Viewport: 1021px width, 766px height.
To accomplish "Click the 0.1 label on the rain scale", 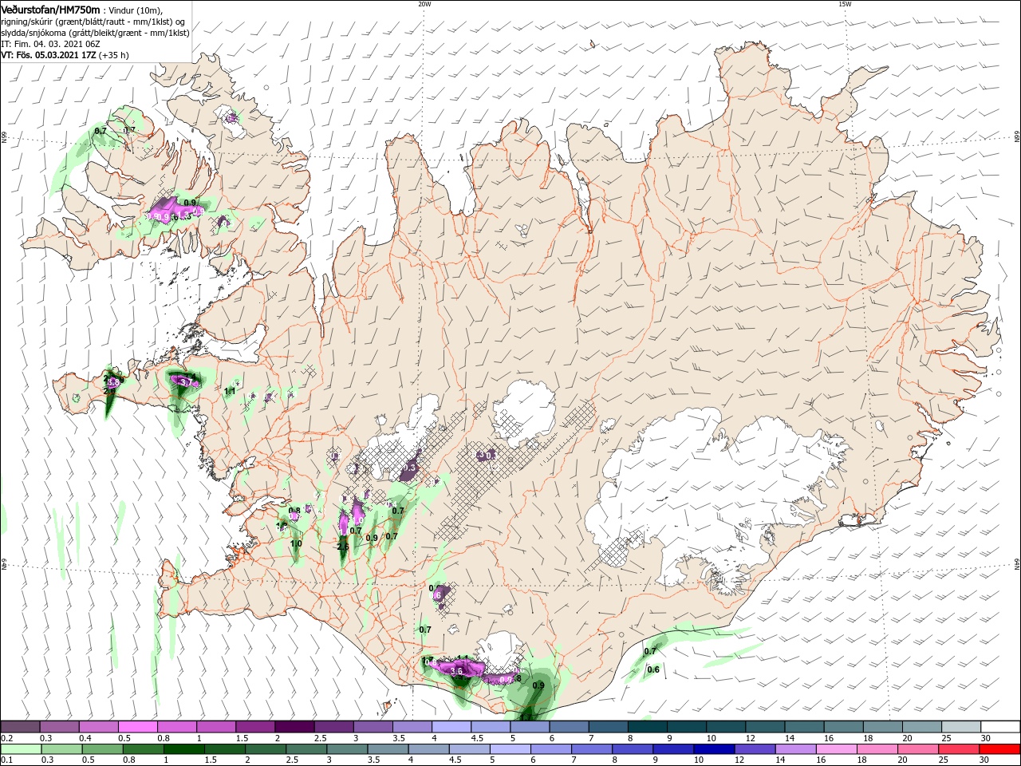I will click(x=6, y=760).
